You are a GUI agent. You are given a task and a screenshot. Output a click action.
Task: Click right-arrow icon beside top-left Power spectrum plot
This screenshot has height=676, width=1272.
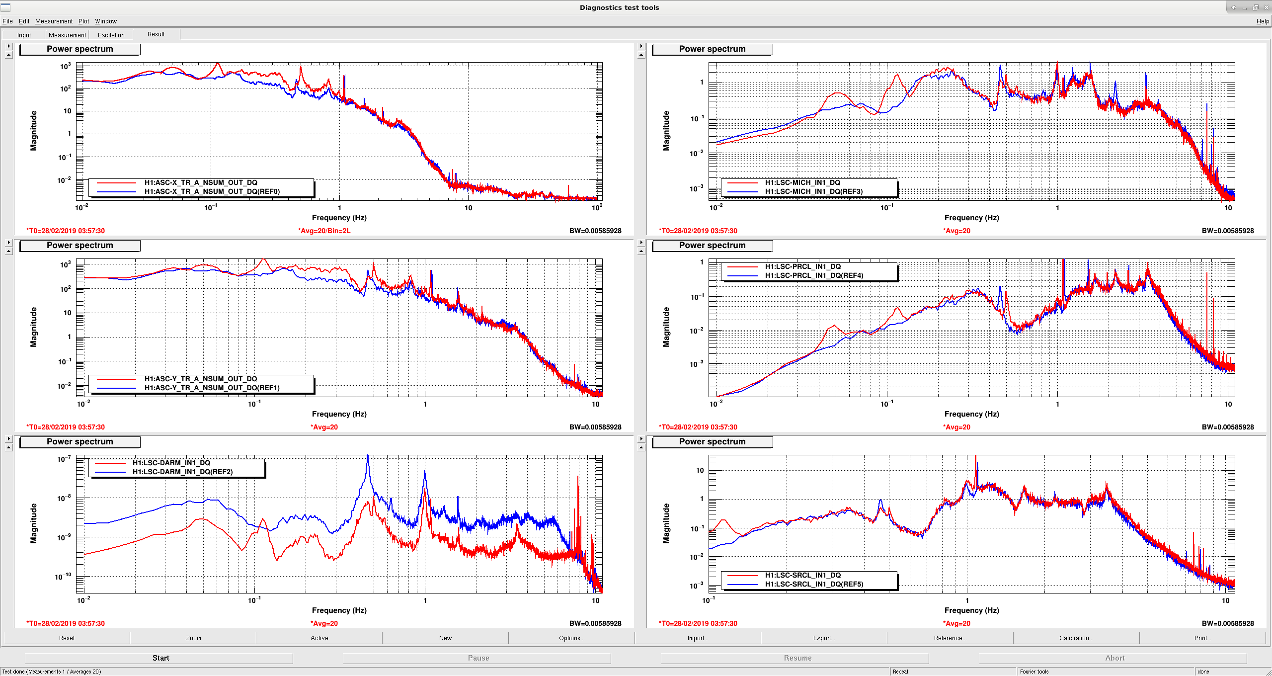[8, 46]
